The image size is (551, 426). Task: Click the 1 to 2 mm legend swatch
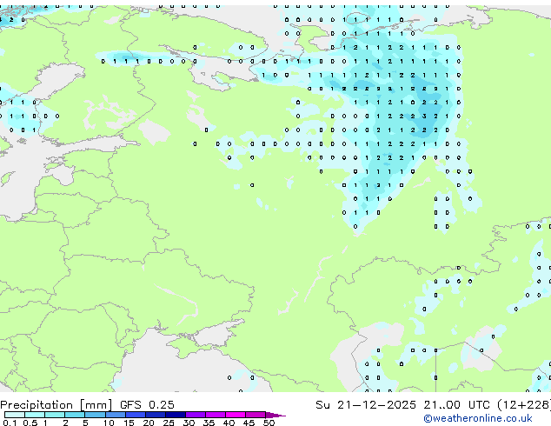tap(55, 415)
